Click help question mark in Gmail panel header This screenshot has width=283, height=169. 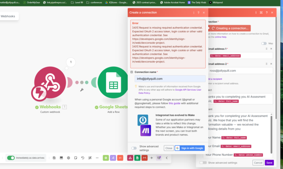[266, 13]
